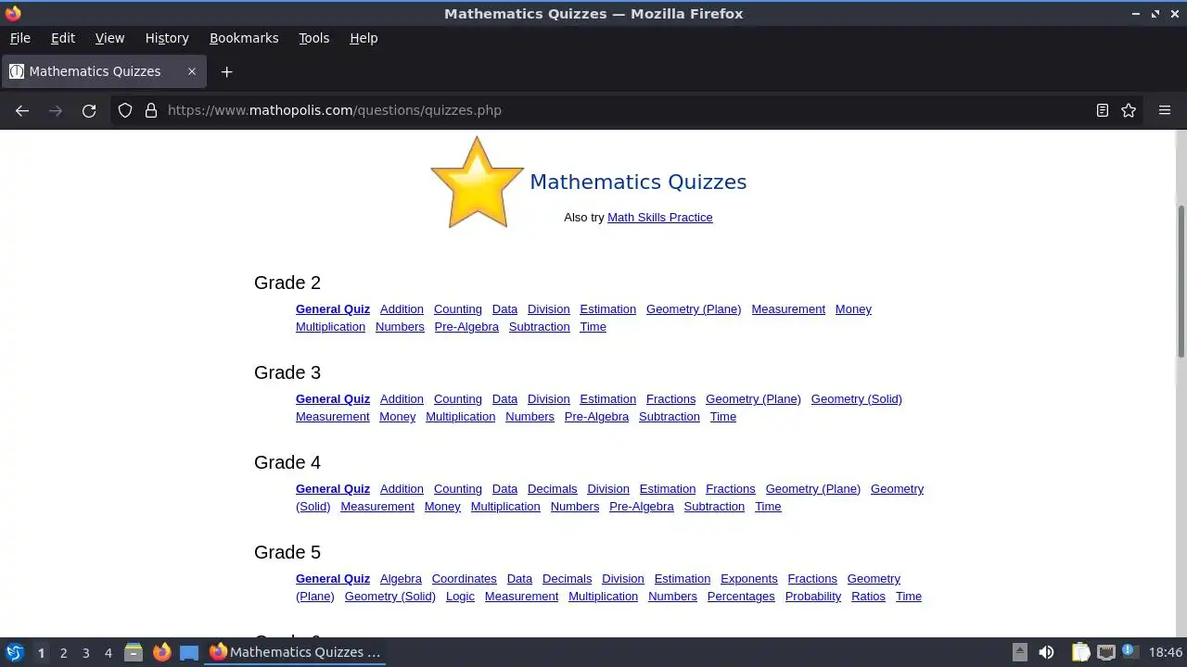Screen dimensions: 1187x667
Task: Open Grade 5 Logic link
Action: (x=460, y=597)
